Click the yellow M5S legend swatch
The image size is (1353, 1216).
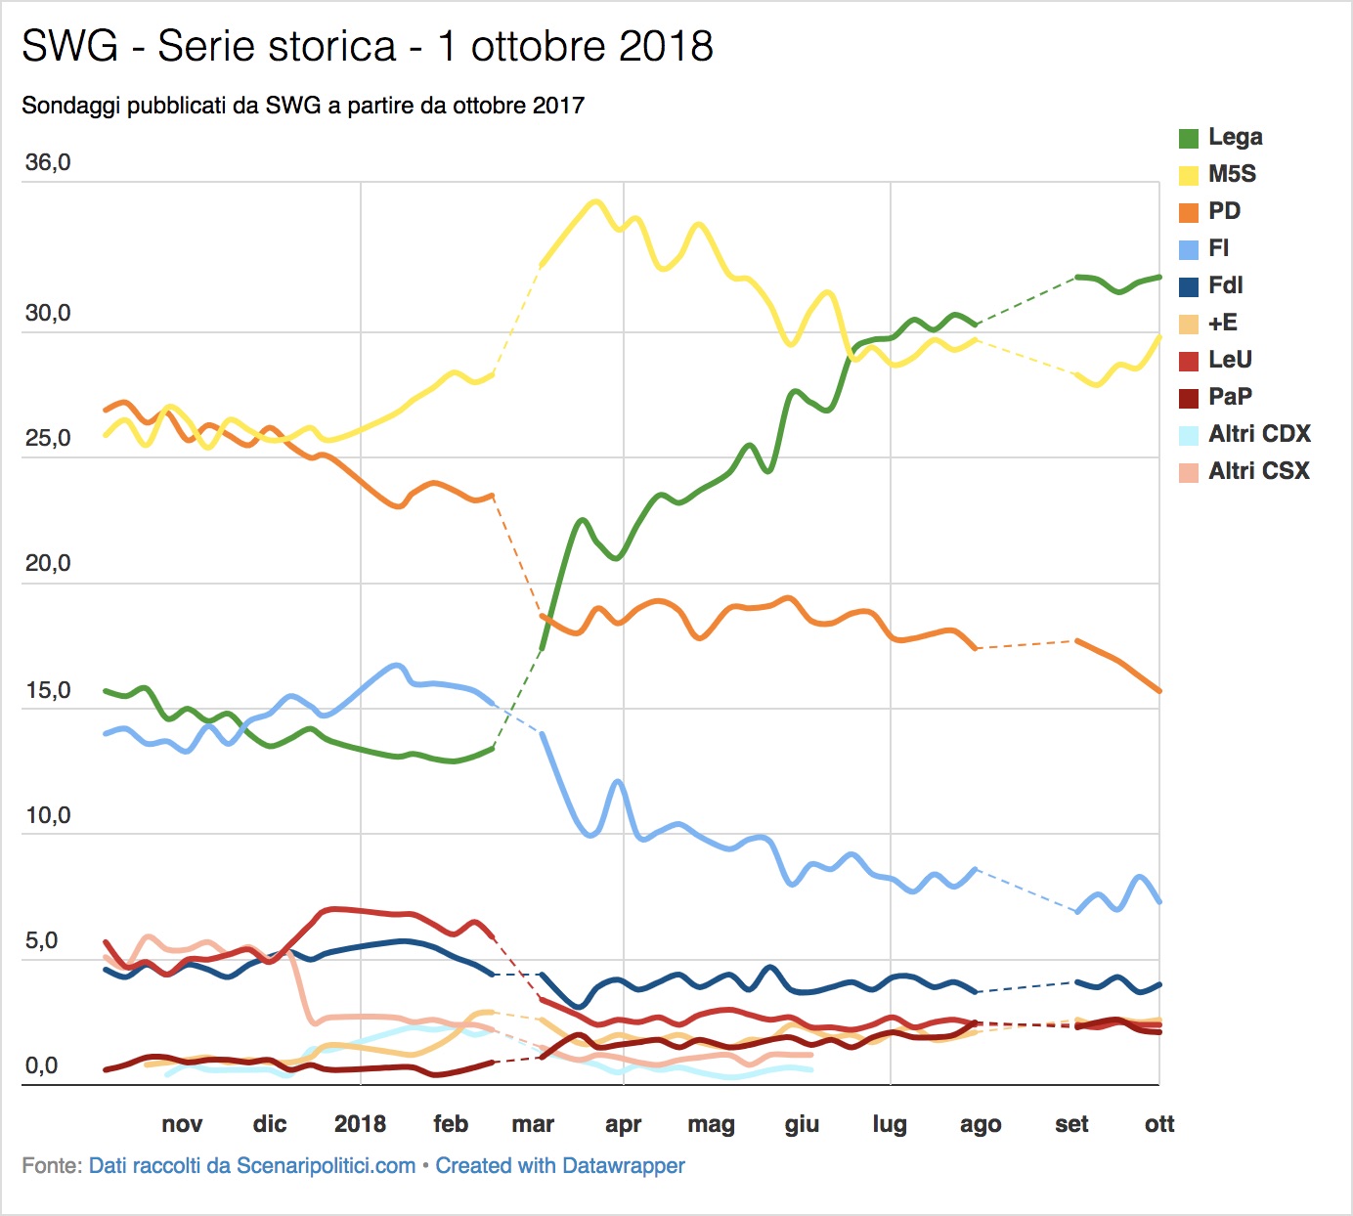tap(1188, 176)
